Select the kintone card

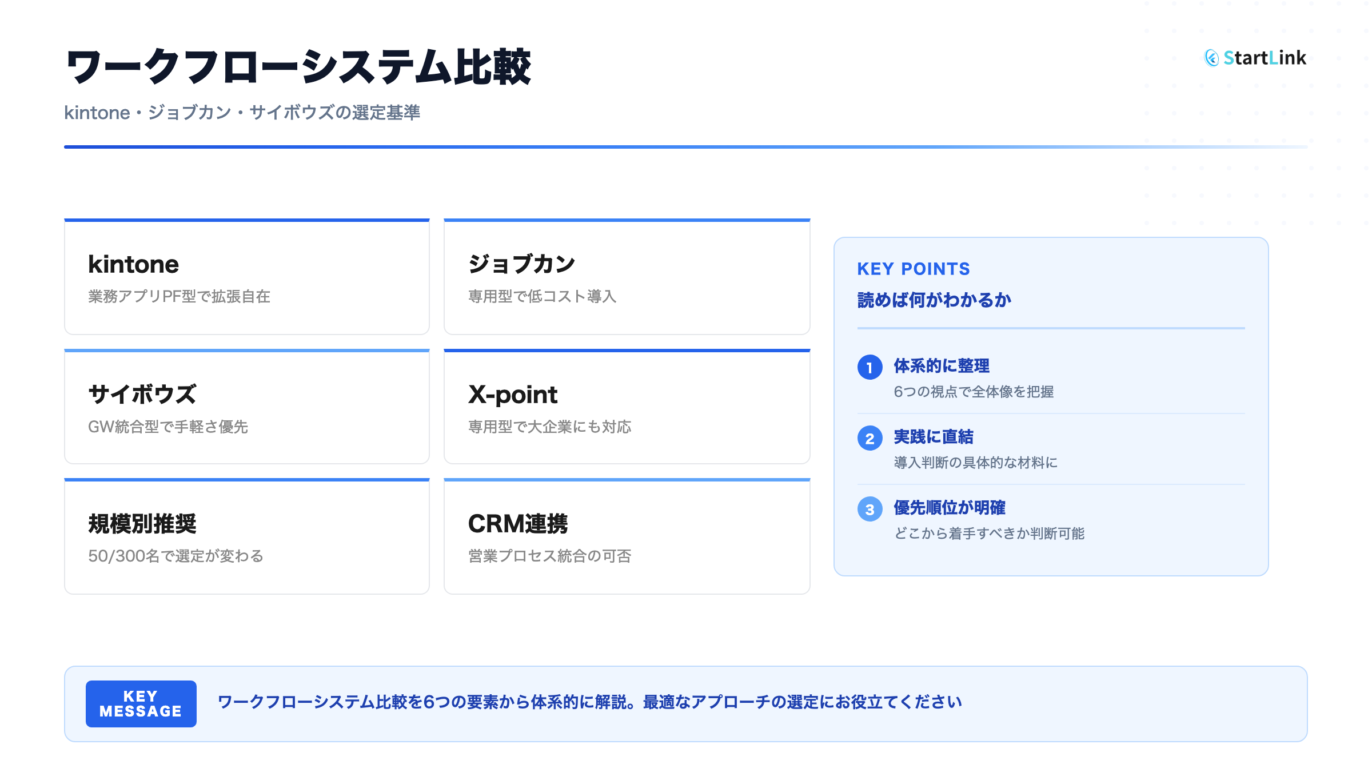point(247,278)
